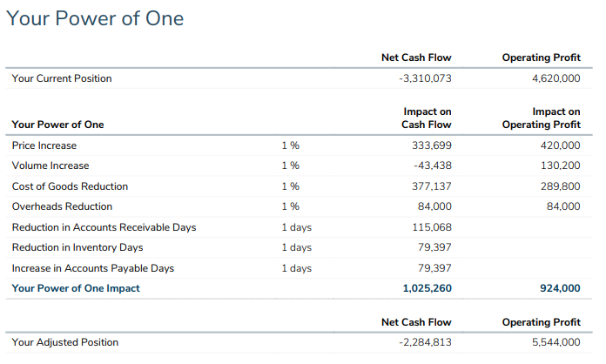Click the Overheads Reduction cash flow value 84,000
The width and height of the screenshot is (606, 364).
[x=434, y=206]
